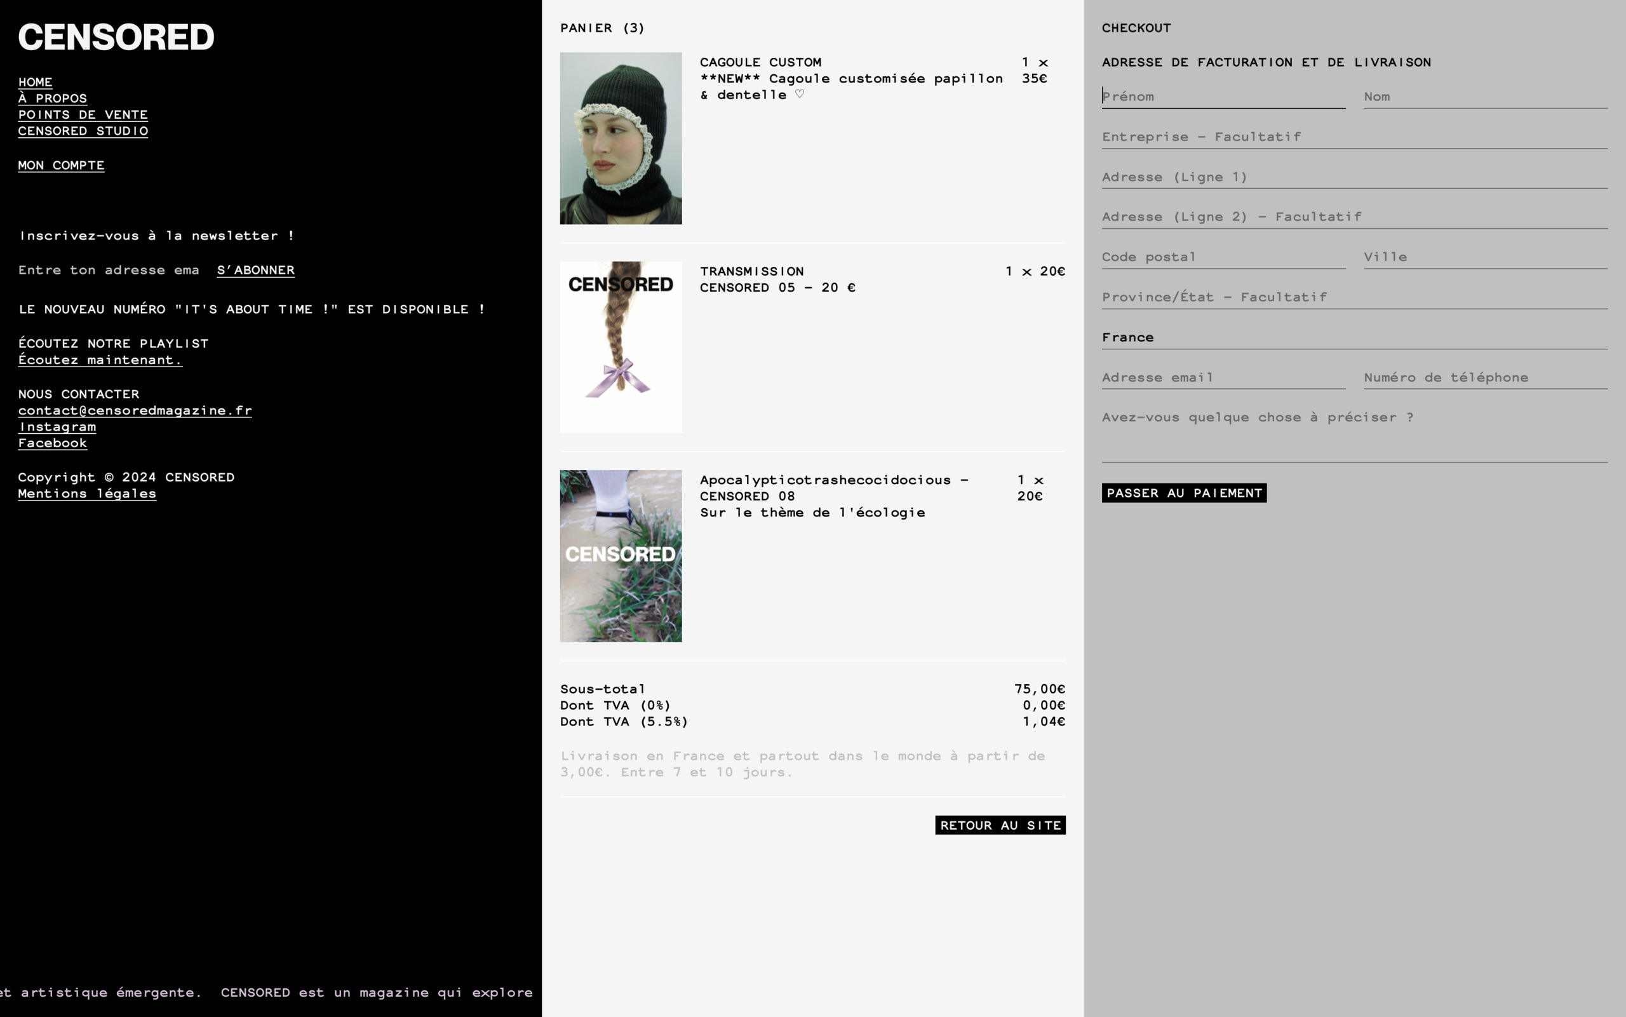Open the HOME menu link

35,82
